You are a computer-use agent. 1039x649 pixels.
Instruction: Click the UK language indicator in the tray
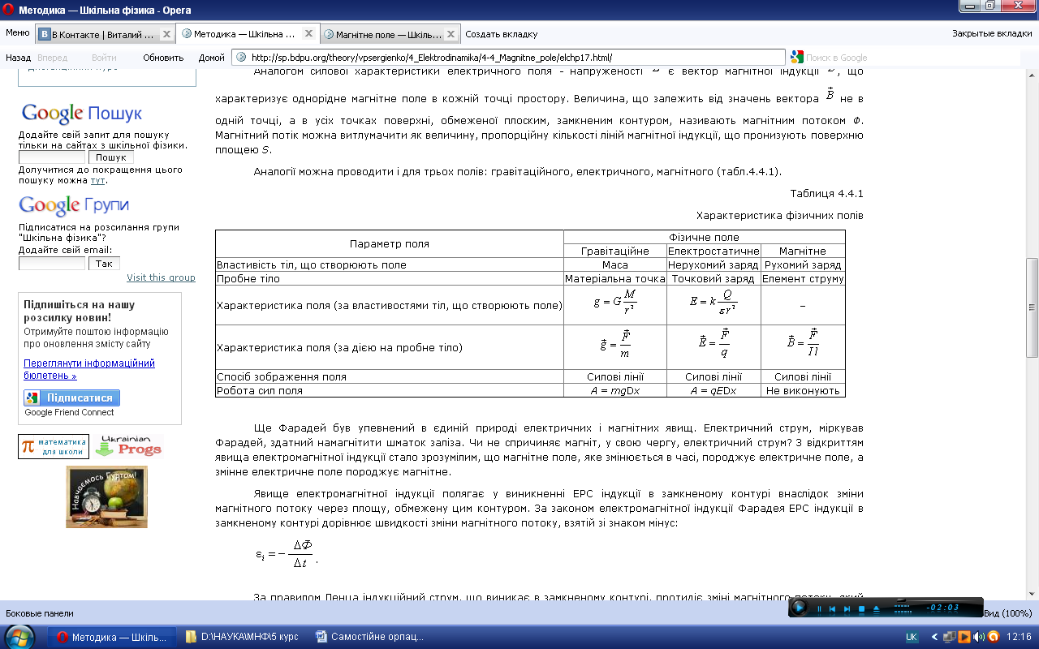(x=912, y=637)
